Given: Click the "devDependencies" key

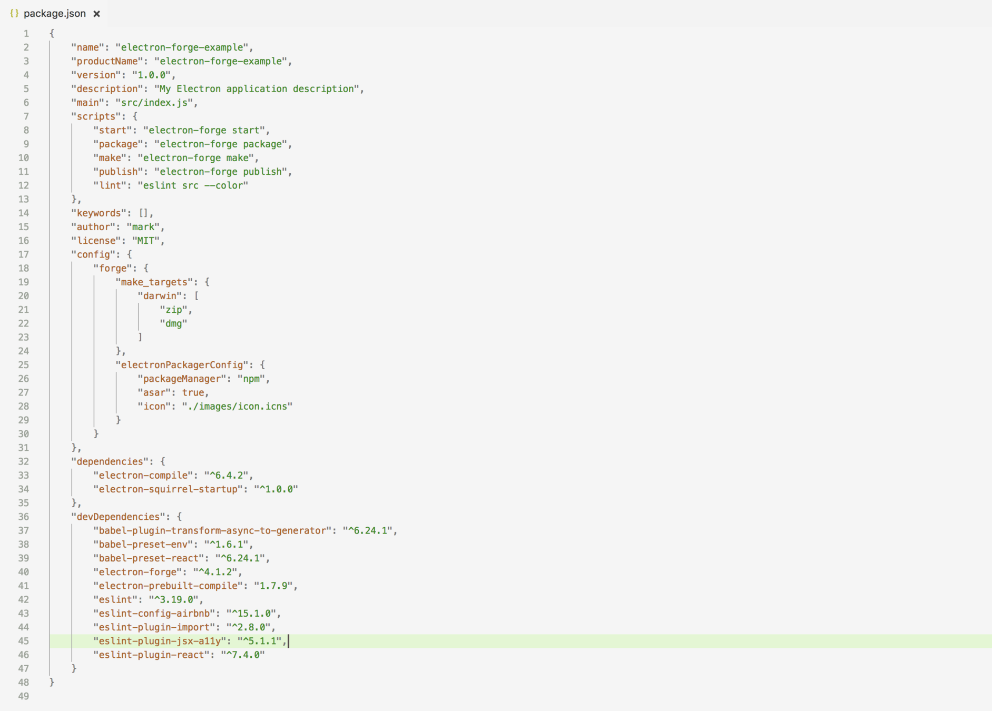Looking at the screenshot, I should 119,517.
